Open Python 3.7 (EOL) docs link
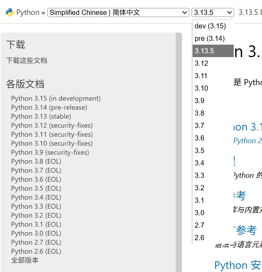The width and height of the screenshot is (262, 272). (x=36, y=171)
